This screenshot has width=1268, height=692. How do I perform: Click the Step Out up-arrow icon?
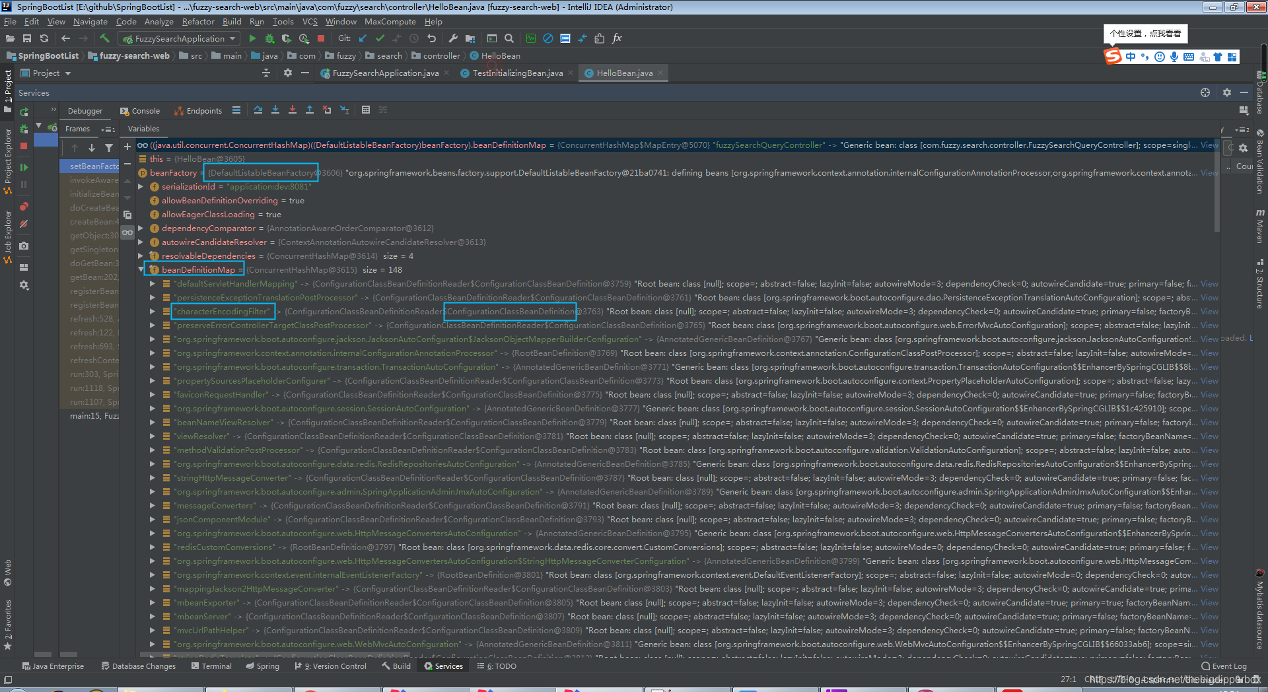(x=310, y=110)
